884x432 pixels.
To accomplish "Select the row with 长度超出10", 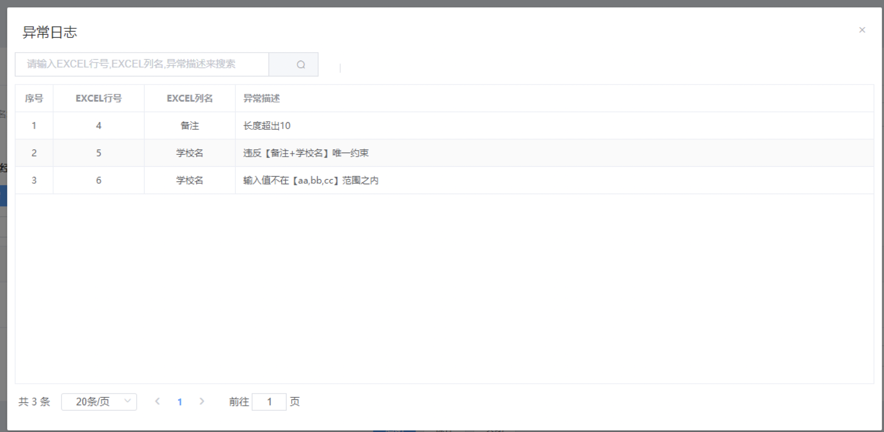I will coord(267,126).
